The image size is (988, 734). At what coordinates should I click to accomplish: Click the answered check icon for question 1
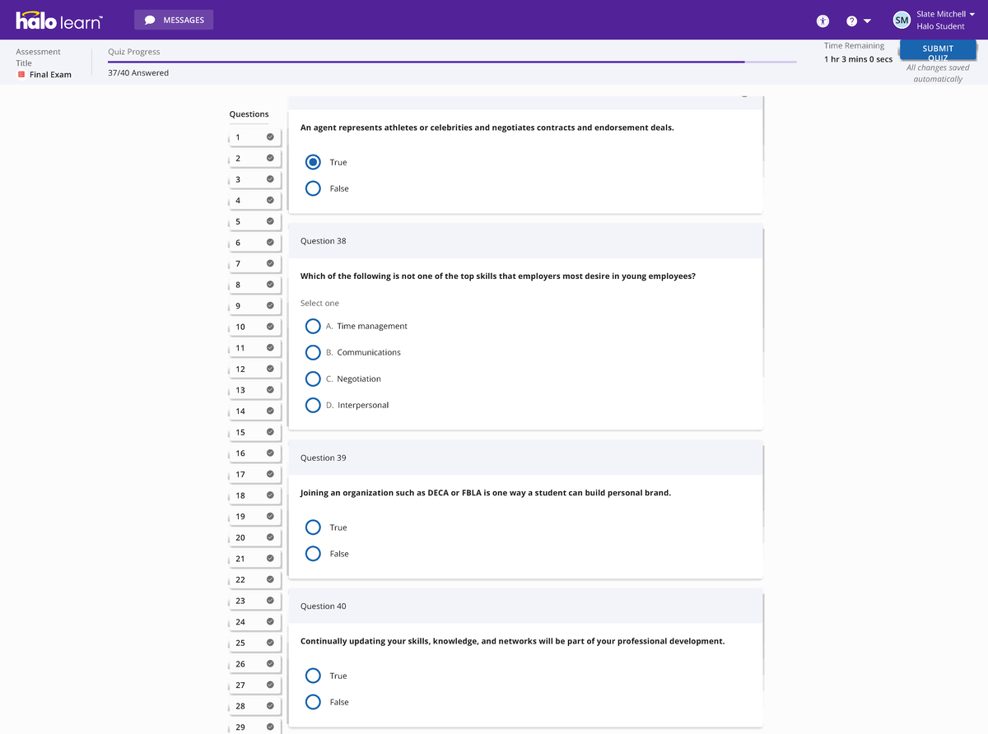[x=270, y=137]
